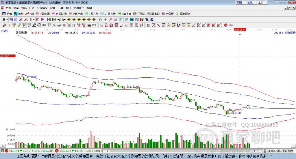Screen dimensions: 296x159
Task: Click the 002353 stock code label
Action: pos(278,33)
